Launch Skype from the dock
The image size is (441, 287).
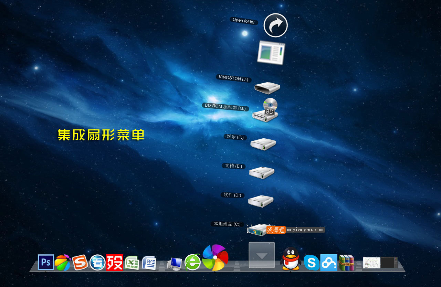click(312, 263)
